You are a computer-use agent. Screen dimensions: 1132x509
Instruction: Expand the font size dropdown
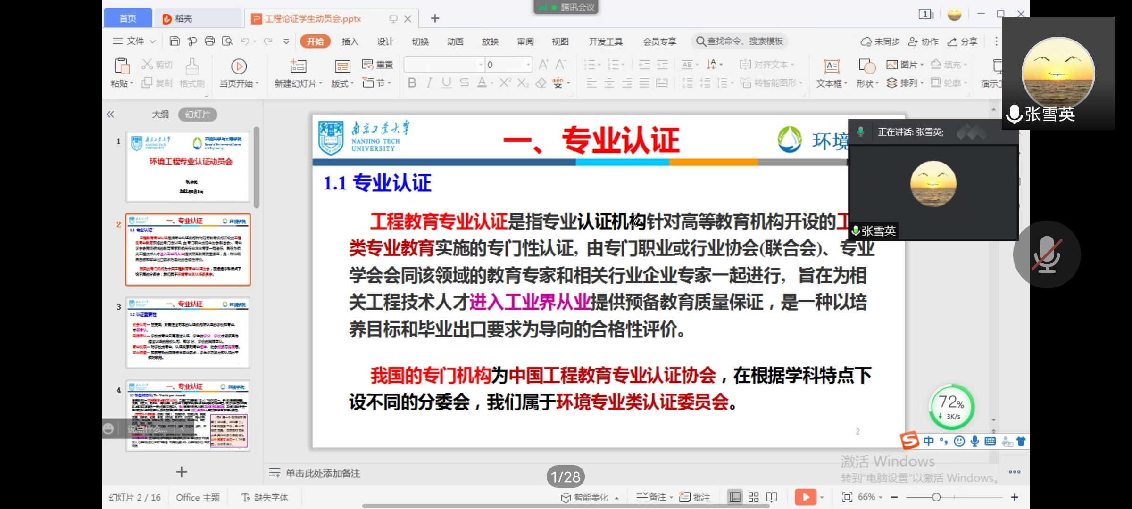tap(528, 65)
